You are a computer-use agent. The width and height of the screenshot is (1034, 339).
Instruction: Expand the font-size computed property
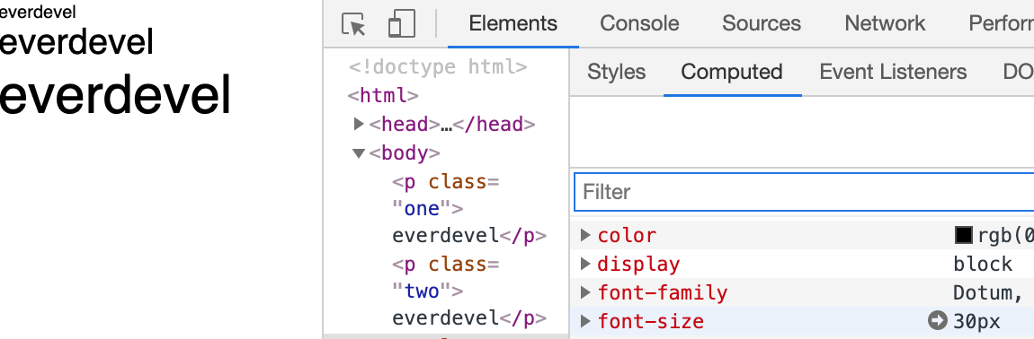pos(585,321)
